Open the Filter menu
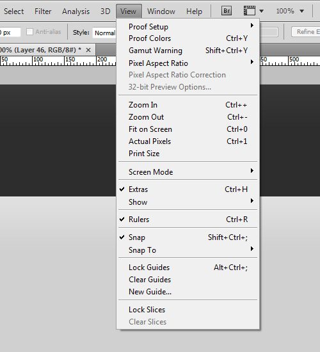 43,12
